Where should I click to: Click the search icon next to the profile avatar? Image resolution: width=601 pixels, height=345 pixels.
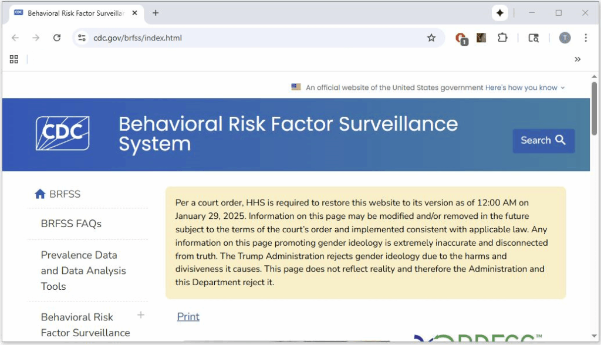533,38
